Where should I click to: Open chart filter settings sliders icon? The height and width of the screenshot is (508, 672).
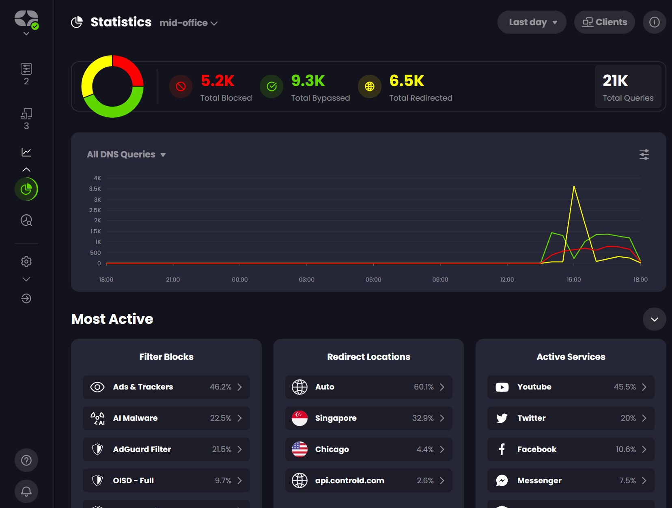[644, 155]
